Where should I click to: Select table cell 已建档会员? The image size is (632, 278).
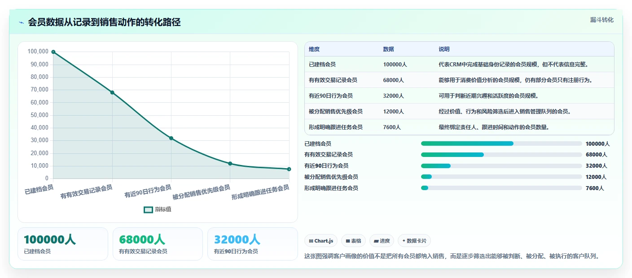pyautogui.click(x=322, y=65)
